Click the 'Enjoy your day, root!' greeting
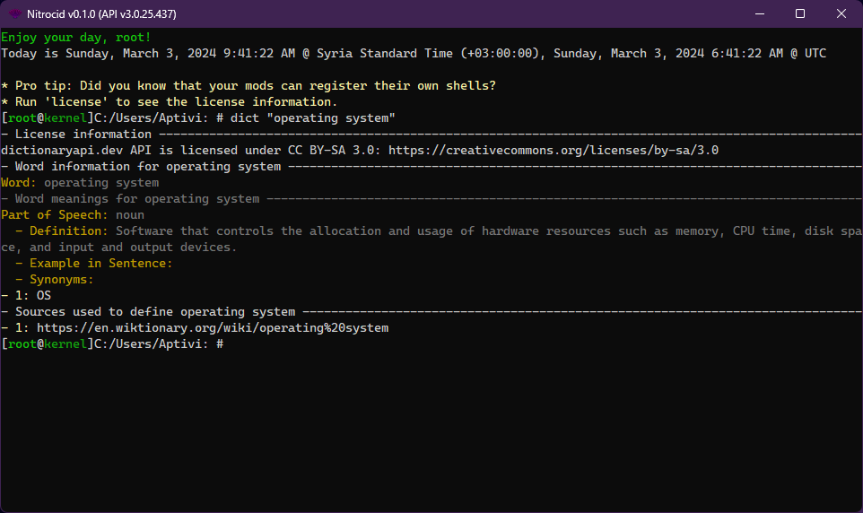Screen dimensions: 863x513 point(76,38)
